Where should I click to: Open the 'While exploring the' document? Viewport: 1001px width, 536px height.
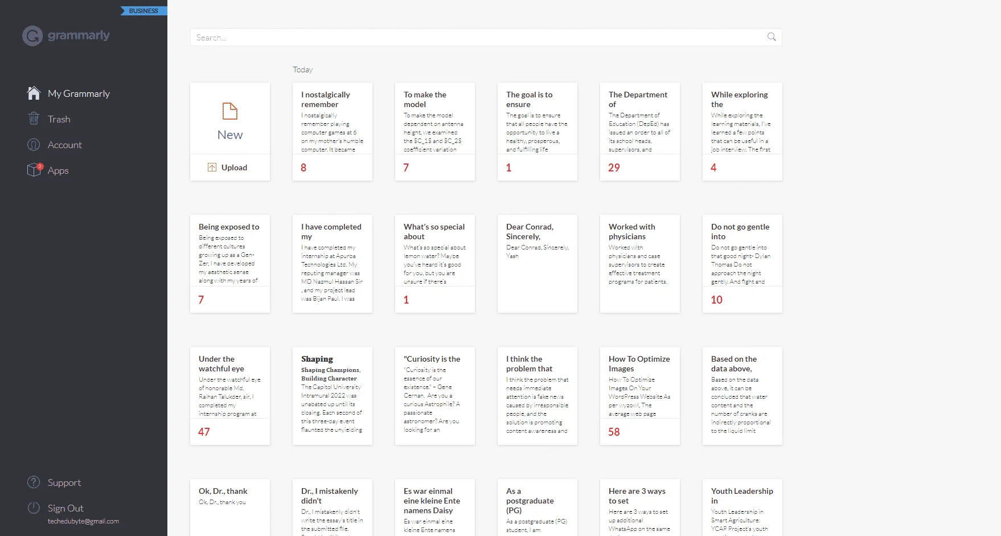pos(742,132)
